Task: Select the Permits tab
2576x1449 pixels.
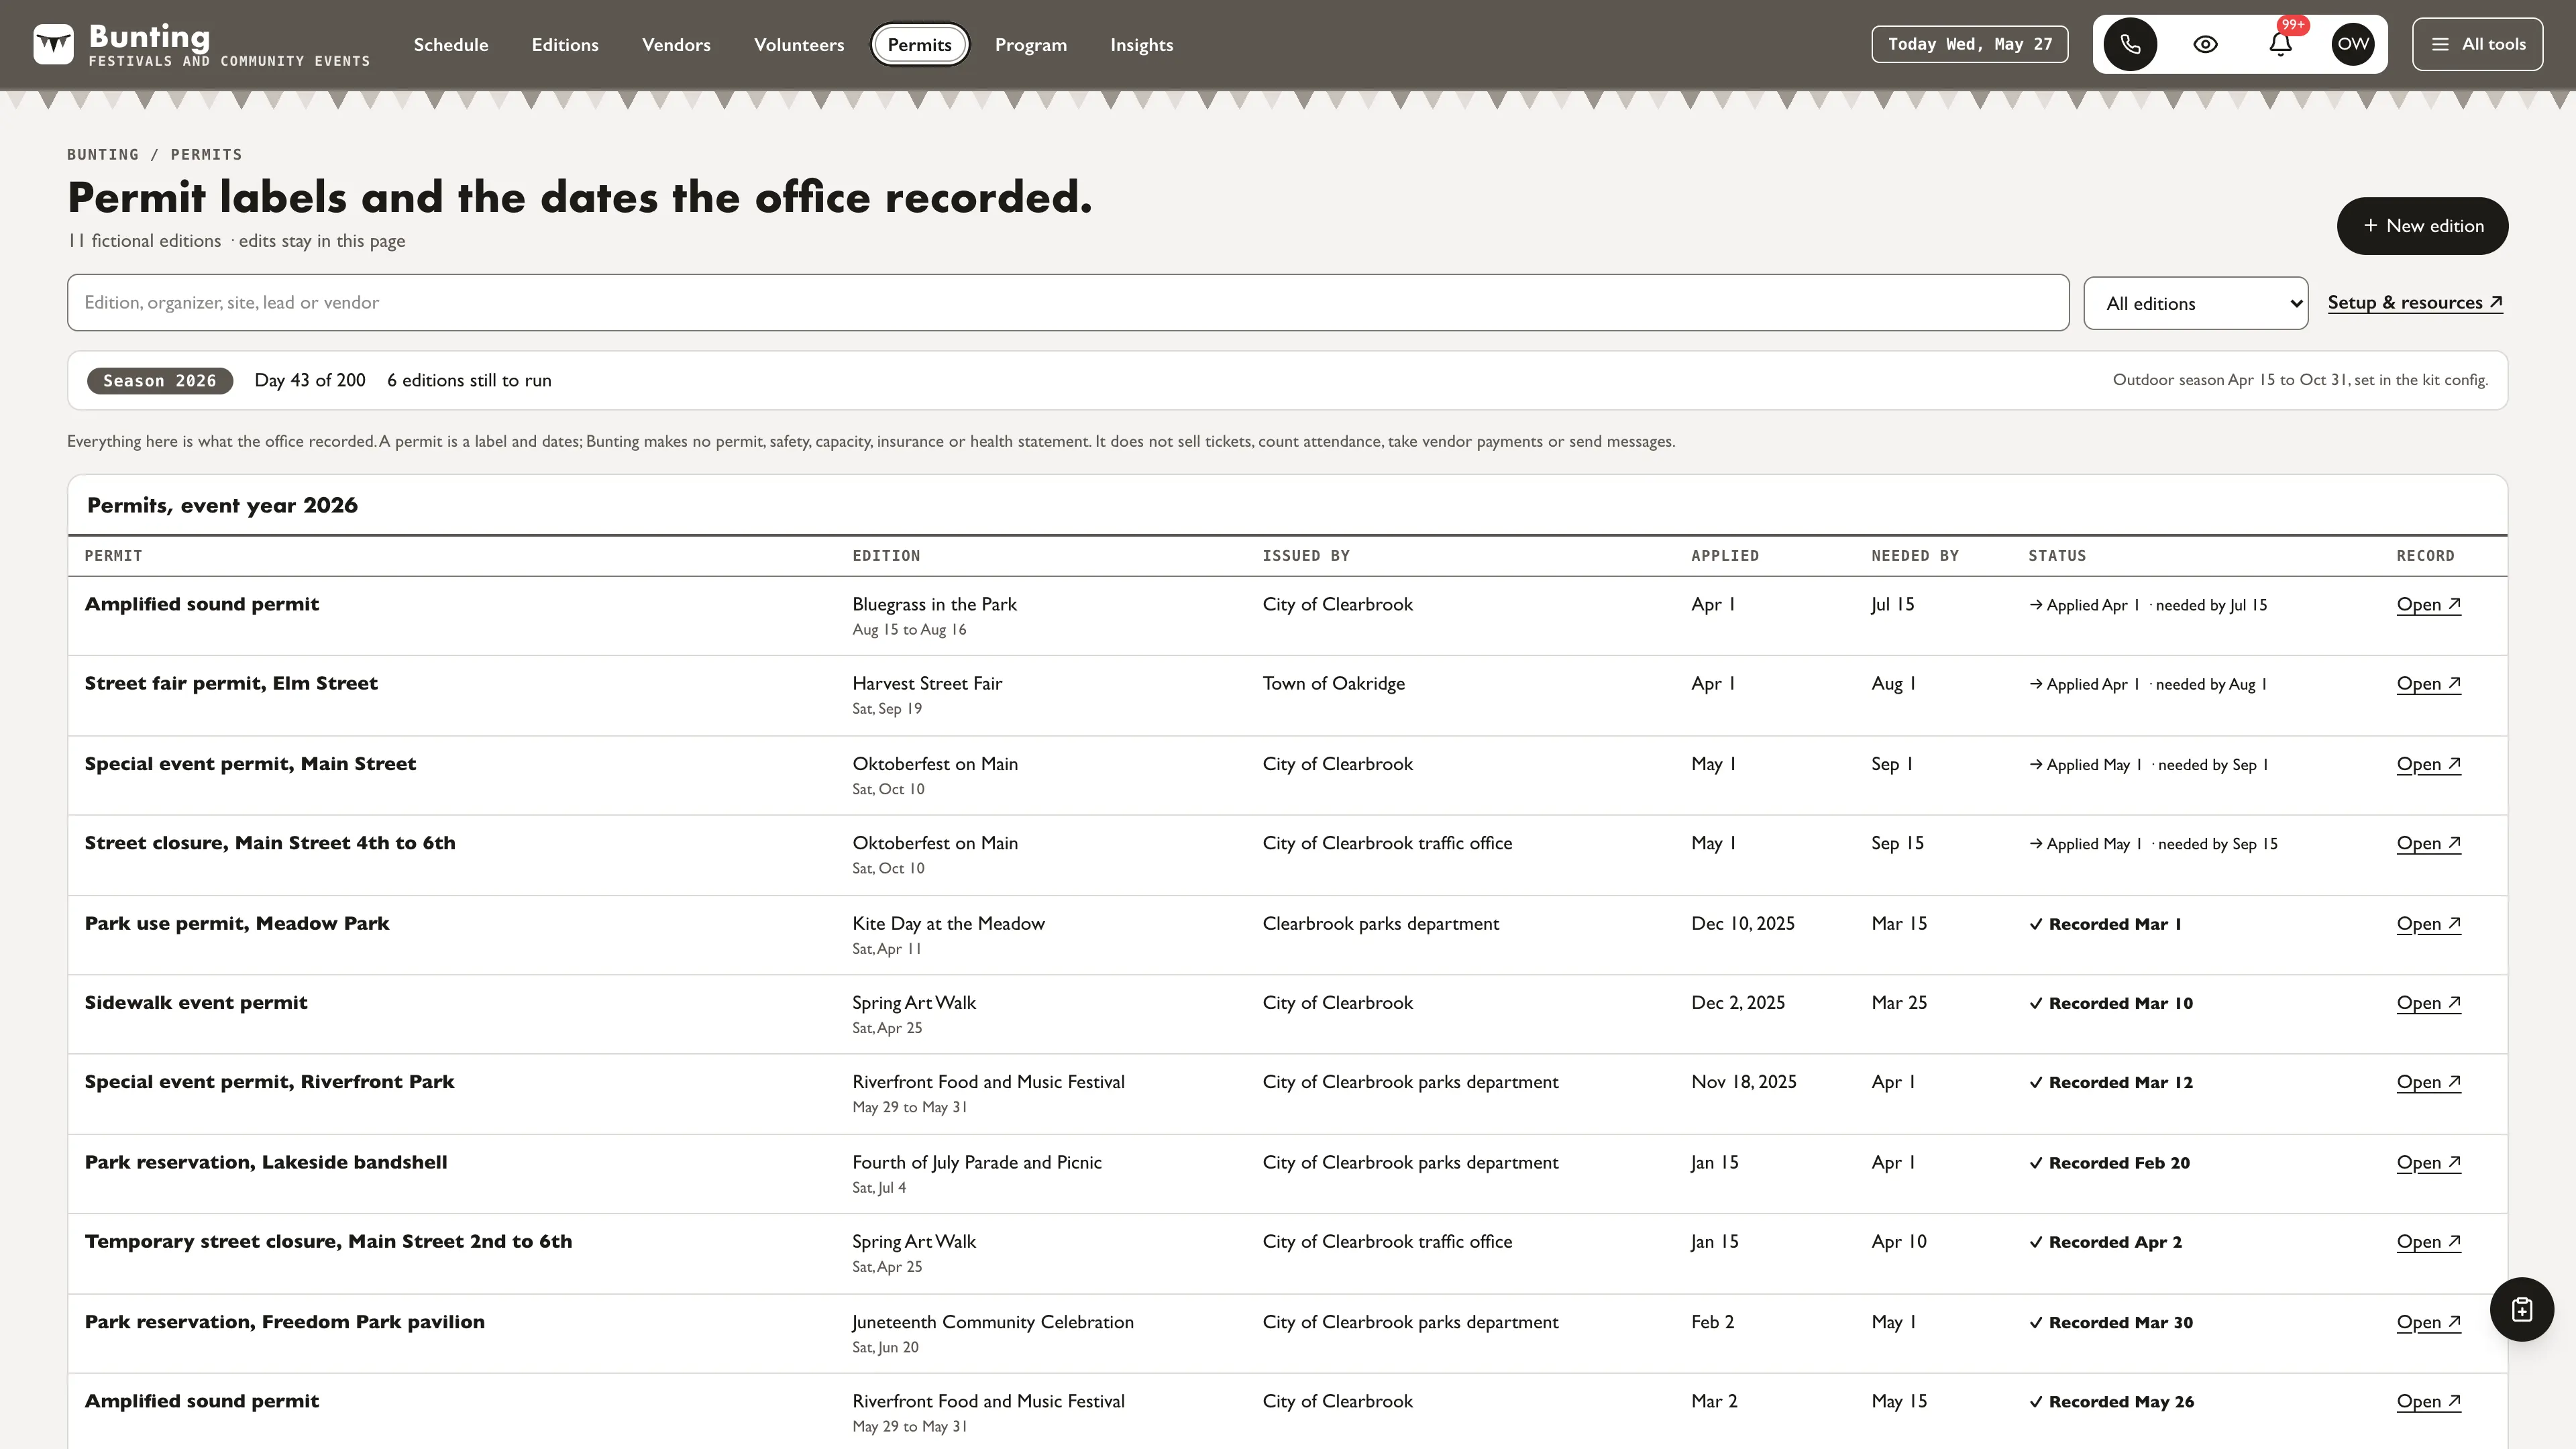Action: pos(919,45)
